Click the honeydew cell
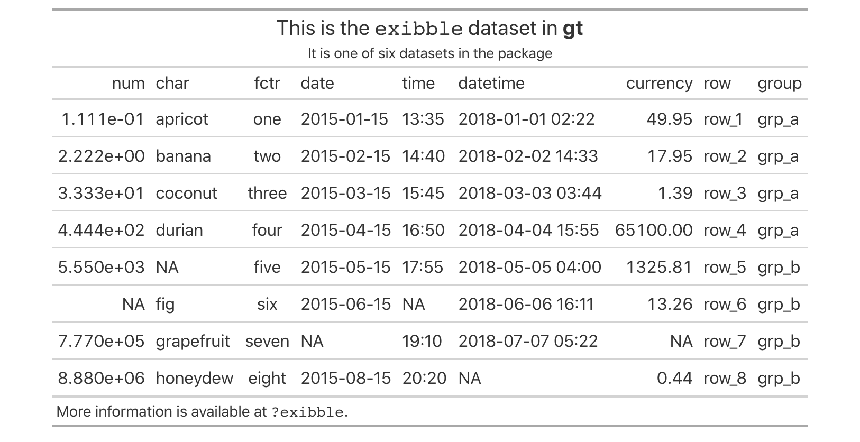 click(194, 378)
